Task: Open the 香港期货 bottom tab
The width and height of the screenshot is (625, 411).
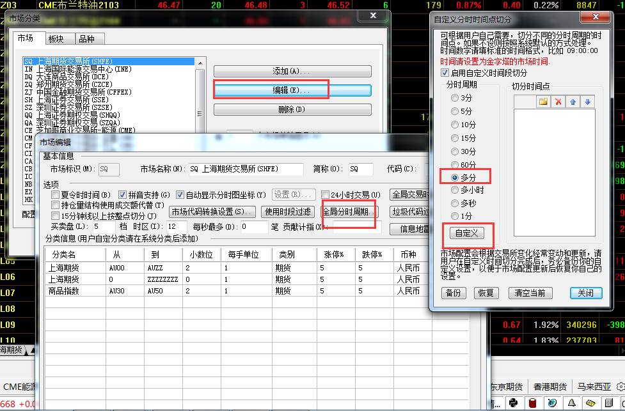Action: point(550,387)
